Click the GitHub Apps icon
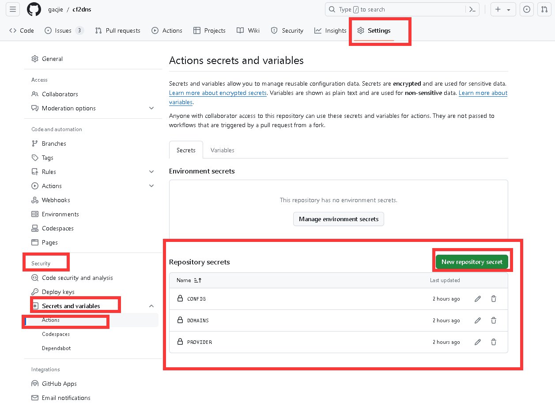The height and width of the screenshot is (407, 555). 35,384
